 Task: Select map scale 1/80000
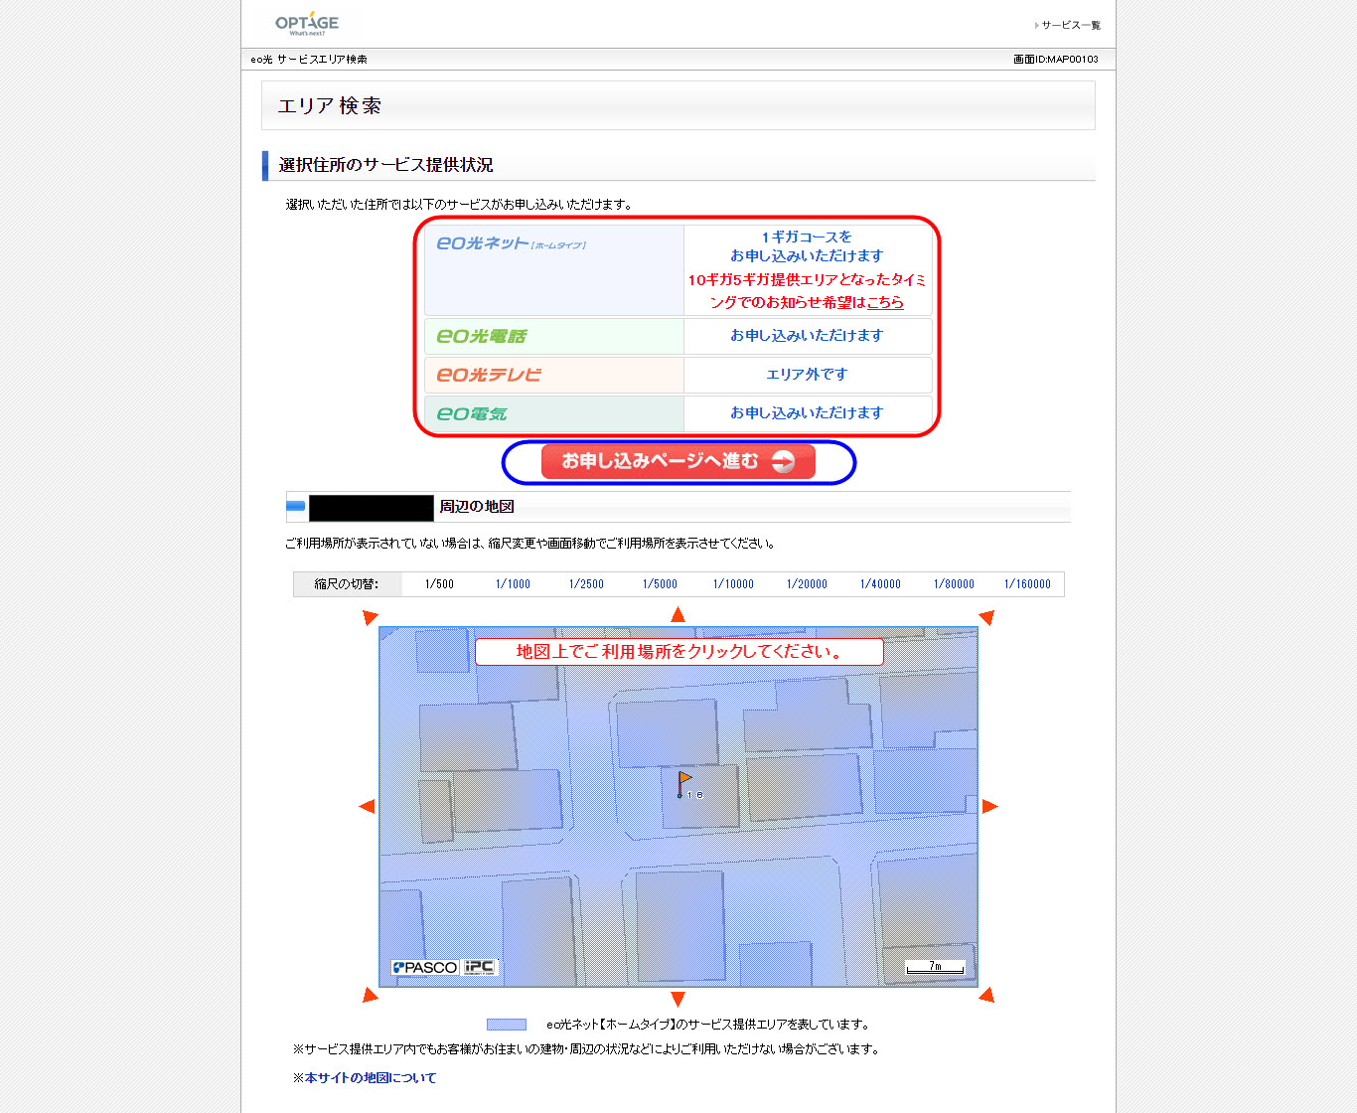954,584
